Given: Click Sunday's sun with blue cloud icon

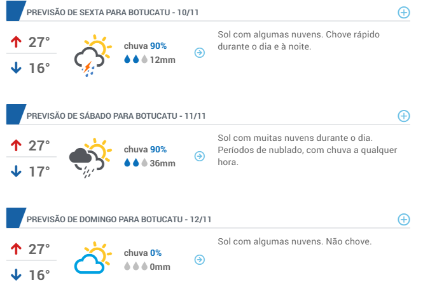Looking at the screenshot, I should (93, 258).
